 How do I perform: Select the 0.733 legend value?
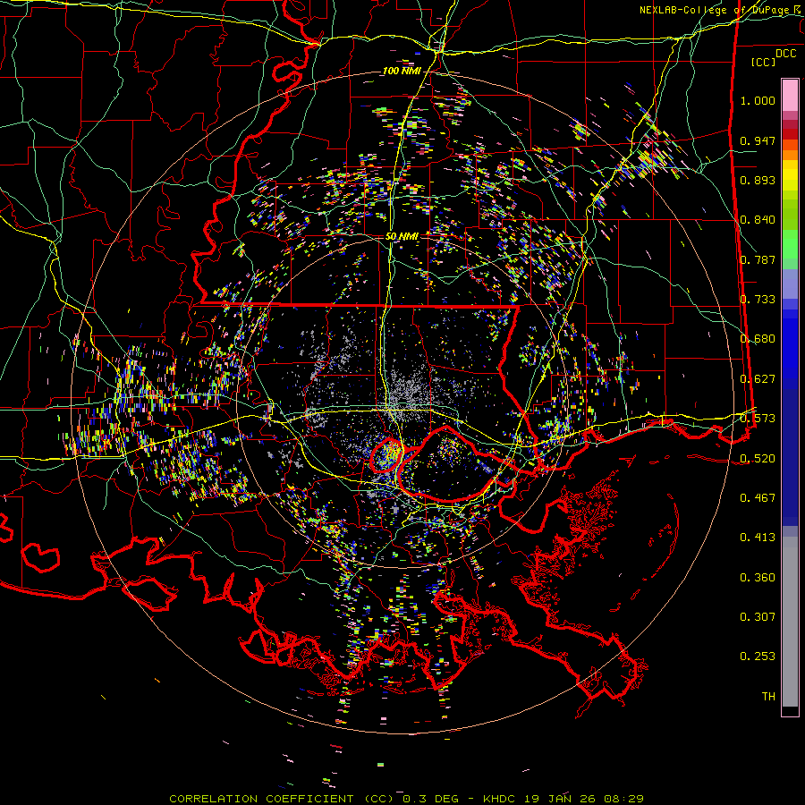758,300
